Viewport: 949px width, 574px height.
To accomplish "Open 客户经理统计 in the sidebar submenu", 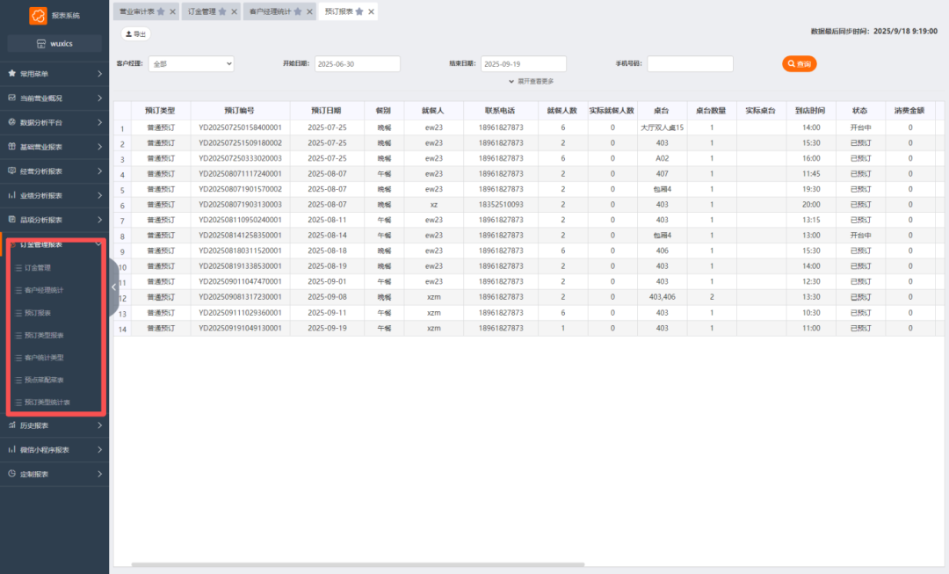I will [x=44, y=290].
